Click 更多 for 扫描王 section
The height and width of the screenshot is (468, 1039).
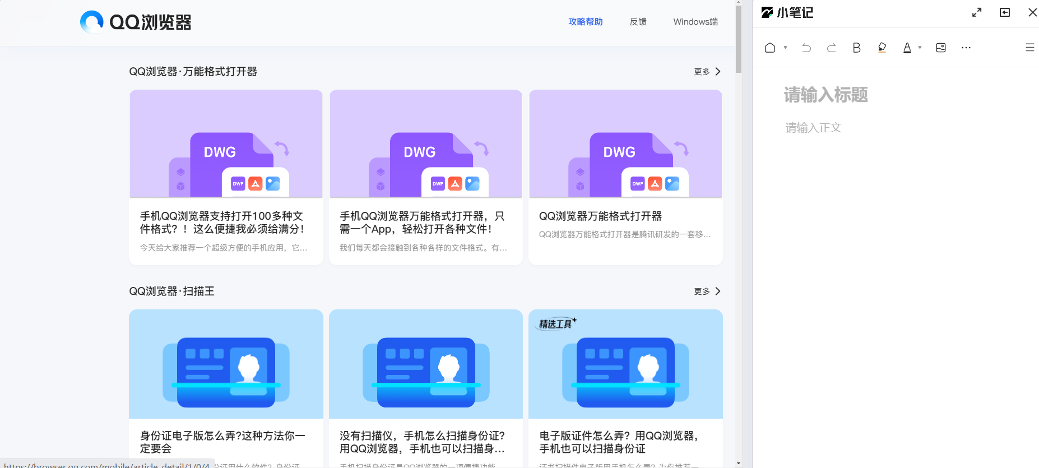702,291
